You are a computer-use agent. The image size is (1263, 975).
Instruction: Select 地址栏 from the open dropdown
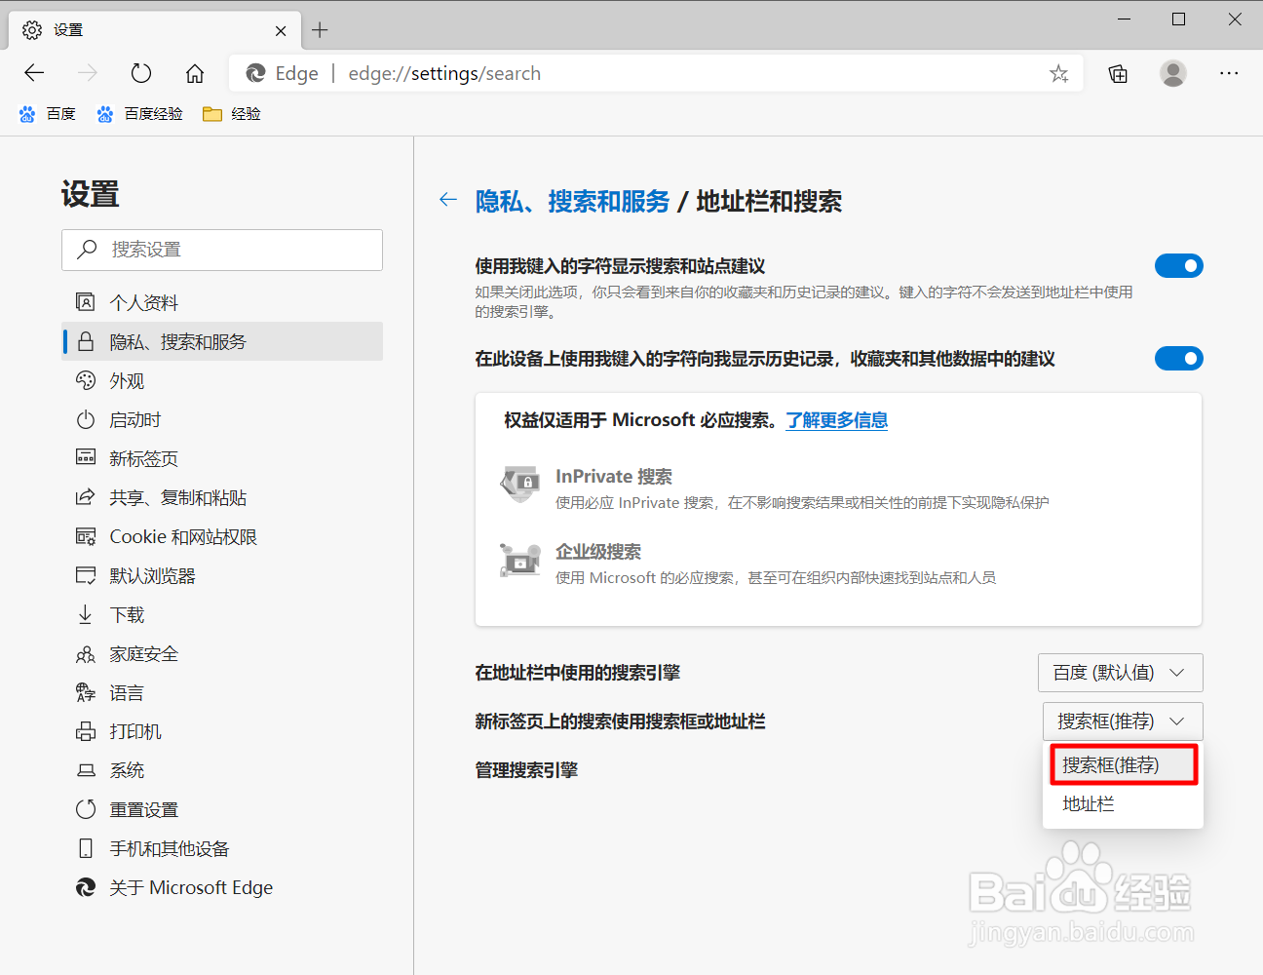pyautogui.click(x=1089, y=803)
